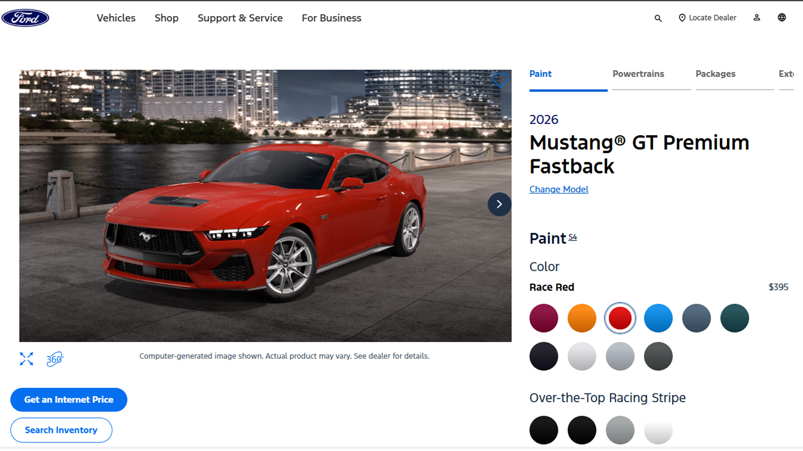Click the account profile icon

point(756,18)
